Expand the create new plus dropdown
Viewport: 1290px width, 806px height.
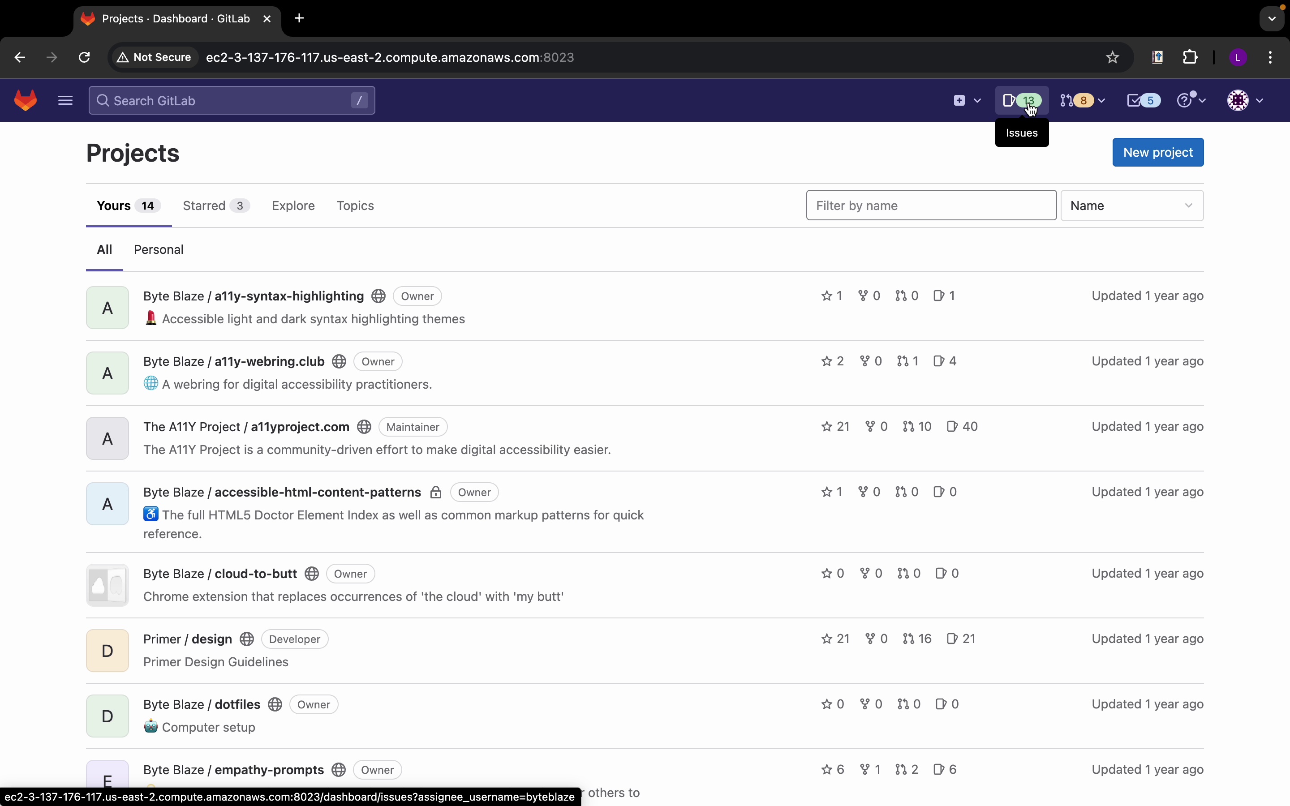point(967,100)
